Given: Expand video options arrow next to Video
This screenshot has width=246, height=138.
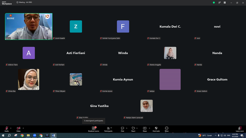Looking at the screenshot, I should [23, 128].
